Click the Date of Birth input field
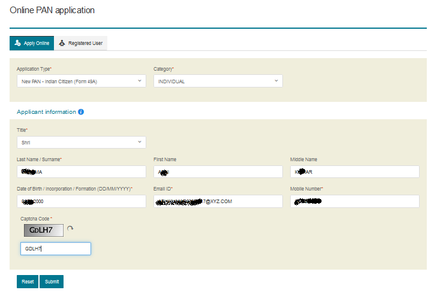The height and width of the screenshot is (299, 440). coord(81,201)
